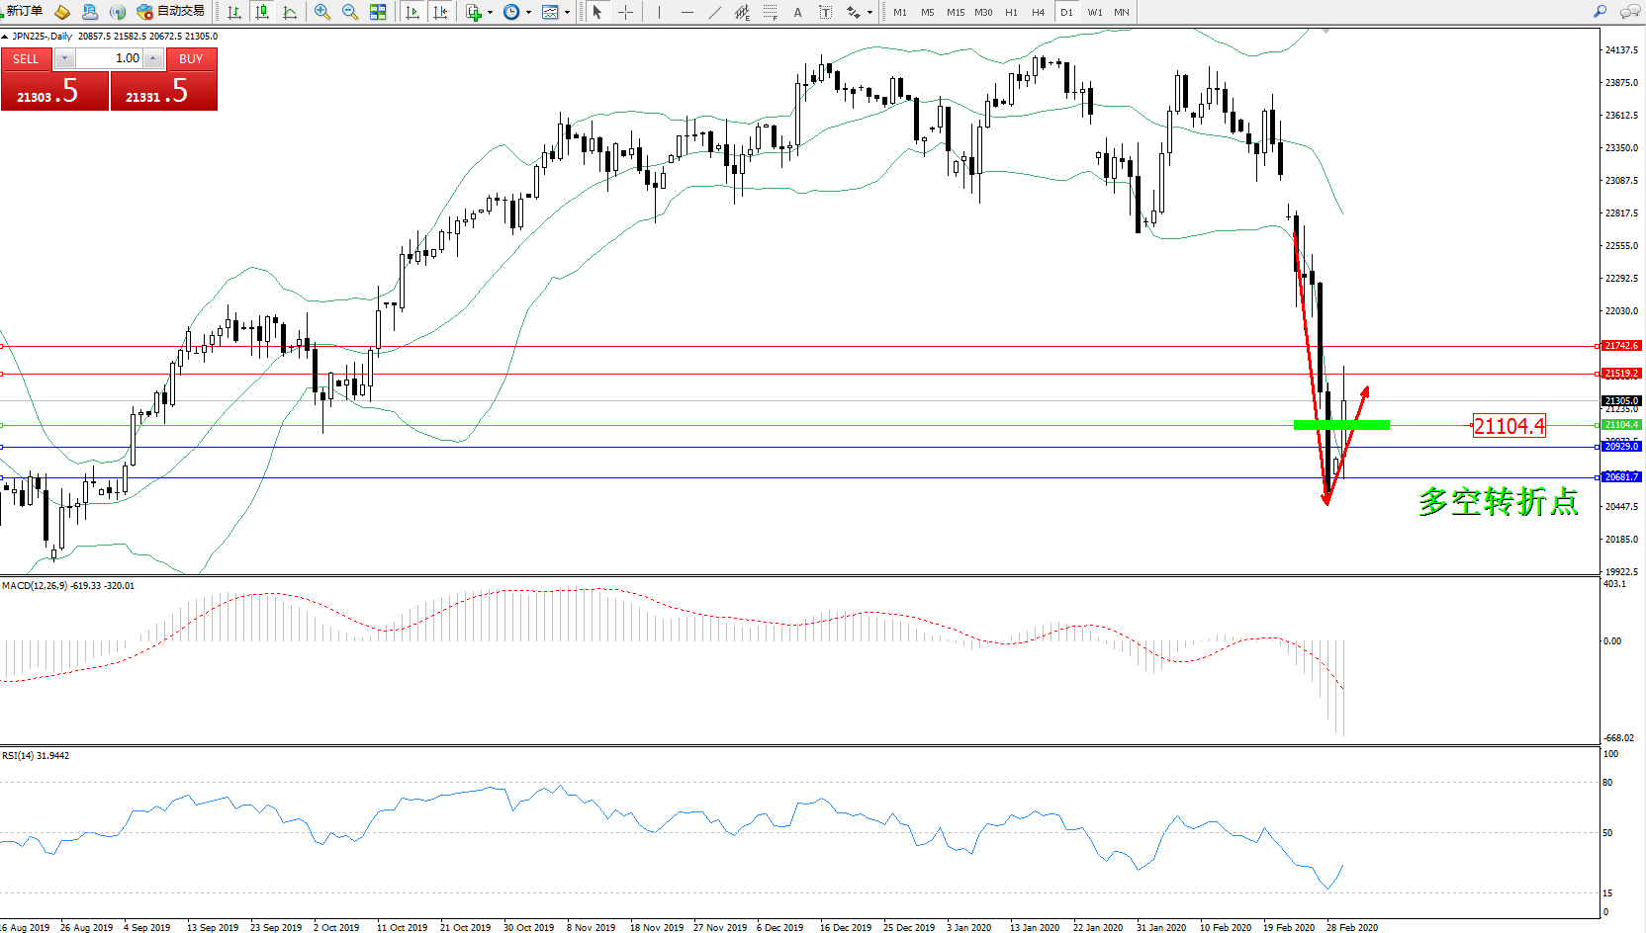Collapse one-click trading panel triangle

click(5, 37)
